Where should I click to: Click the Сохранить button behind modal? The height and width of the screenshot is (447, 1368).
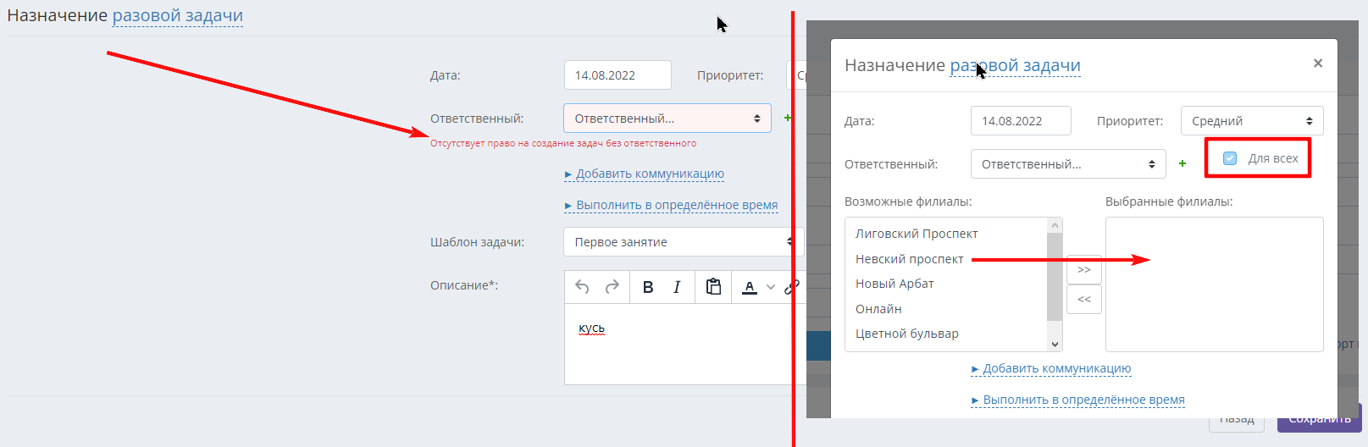[x=1319, y=418]
